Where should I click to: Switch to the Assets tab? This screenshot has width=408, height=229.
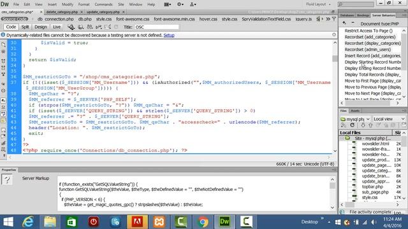point(355,111)
